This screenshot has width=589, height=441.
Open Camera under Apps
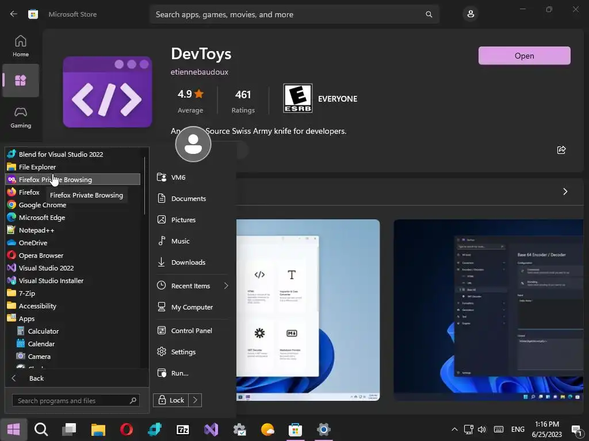(x=78, y=356)
